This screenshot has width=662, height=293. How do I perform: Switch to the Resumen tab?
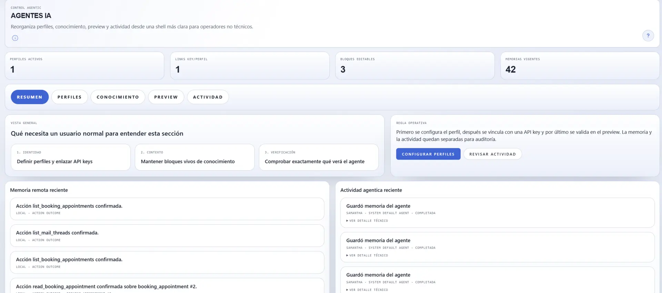(x=30, y=97)
